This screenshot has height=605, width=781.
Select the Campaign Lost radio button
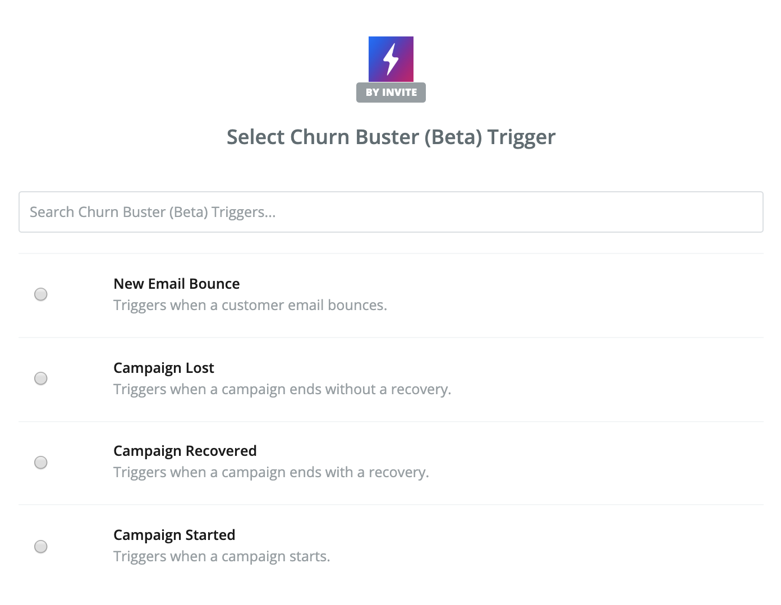coord(41,378)
